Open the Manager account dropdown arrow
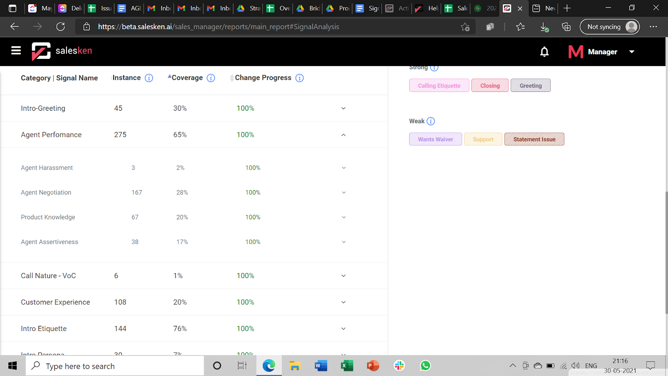The image size is (668, 376). coord(632,52)
